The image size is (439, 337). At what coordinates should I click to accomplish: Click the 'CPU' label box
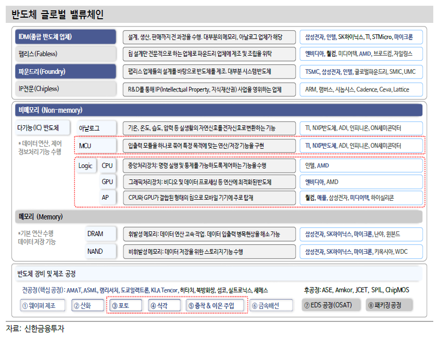point(107,165)
